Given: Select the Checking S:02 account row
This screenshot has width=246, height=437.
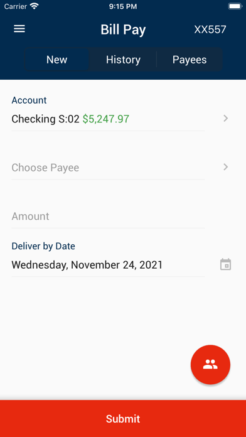Looking at the screenshot, I should tap(108, 119).
